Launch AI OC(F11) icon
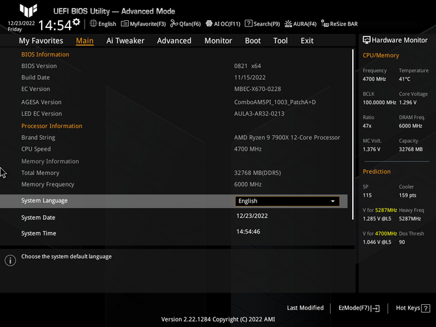The image size is (436, 327). coord(209,23)
